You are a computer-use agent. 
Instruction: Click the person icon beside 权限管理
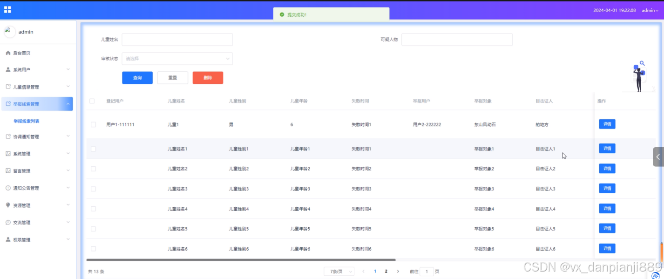point(8,239)
